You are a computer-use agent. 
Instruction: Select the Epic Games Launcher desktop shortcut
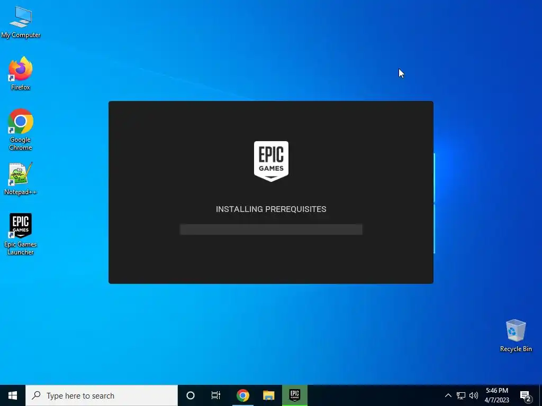point(21,234)
